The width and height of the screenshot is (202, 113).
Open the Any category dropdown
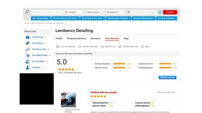74,12
